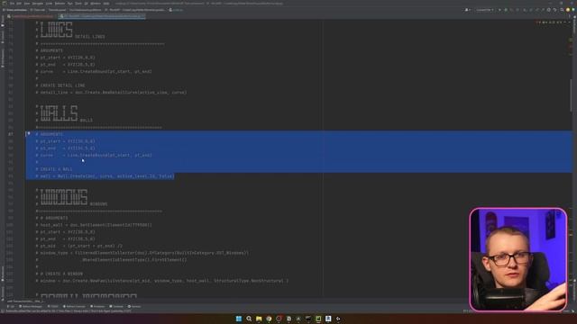Screen dimensions: 577x324
Task: Click the '# CREATE A WALL' comment line
Action: [54, 169]
